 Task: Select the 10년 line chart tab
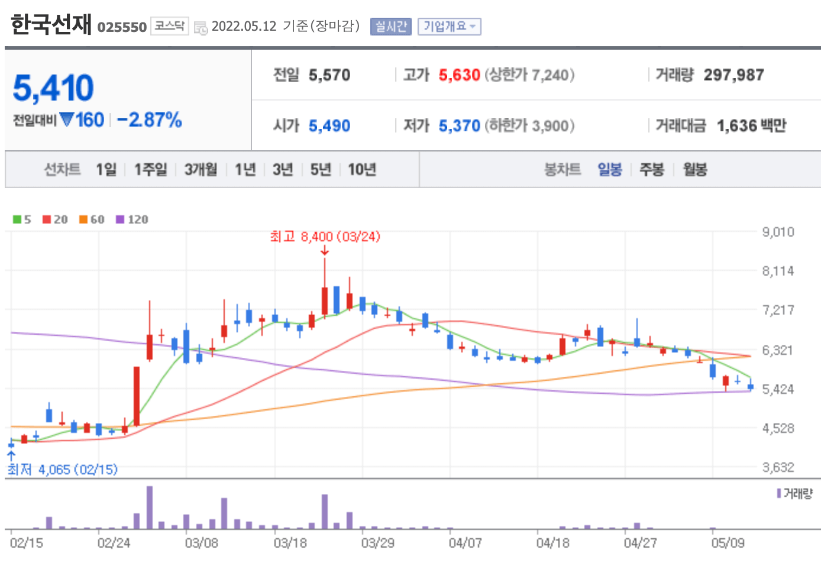coord(362,170)
